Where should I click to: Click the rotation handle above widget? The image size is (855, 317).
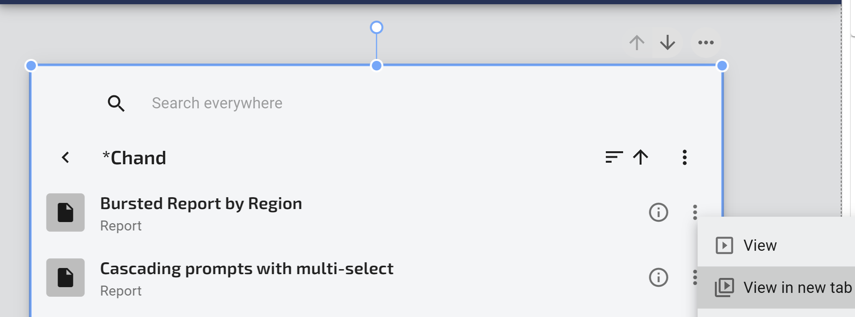point(377,28)
